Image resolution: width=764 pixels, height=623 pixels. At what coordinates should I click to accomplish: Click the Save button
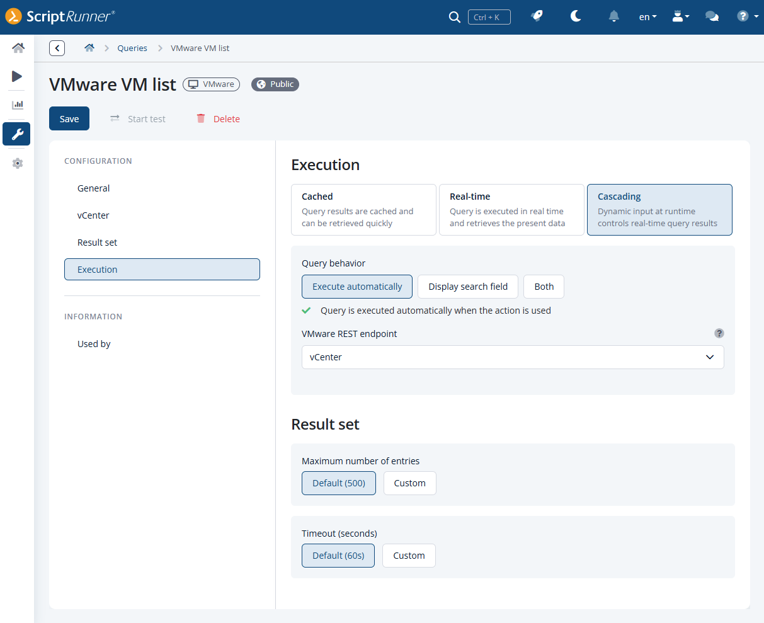69,118
